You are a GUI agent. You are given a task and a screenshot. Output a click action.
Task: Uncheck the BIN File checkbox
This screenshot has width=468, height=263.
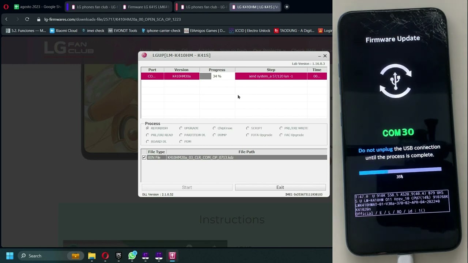pyautogui.click(x=144, y=157)
